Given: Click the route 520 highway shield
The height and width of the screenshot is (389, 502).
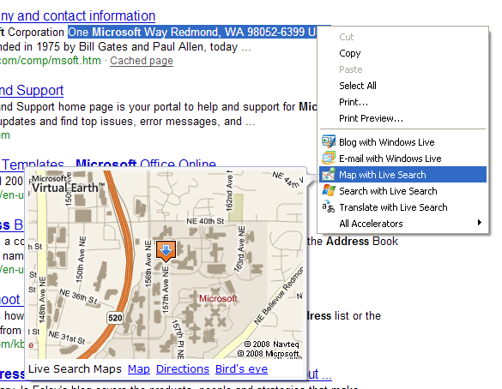Looking at the screenshot, I should (115, 318).
